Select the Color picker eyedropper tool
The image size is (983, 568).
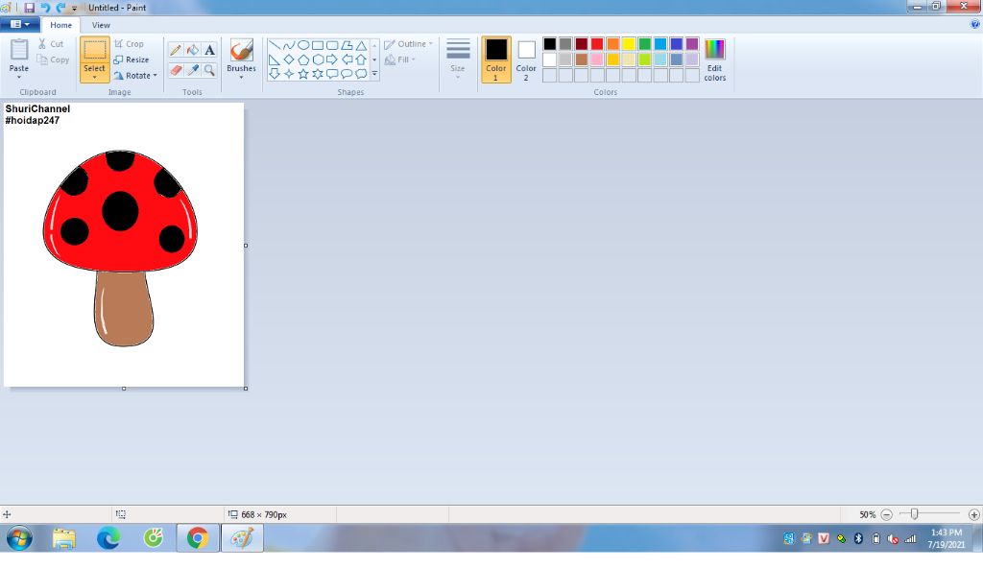tap(192, 70)
